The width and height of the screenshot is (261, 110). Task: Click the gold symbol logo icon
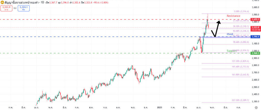click(2, 2)
